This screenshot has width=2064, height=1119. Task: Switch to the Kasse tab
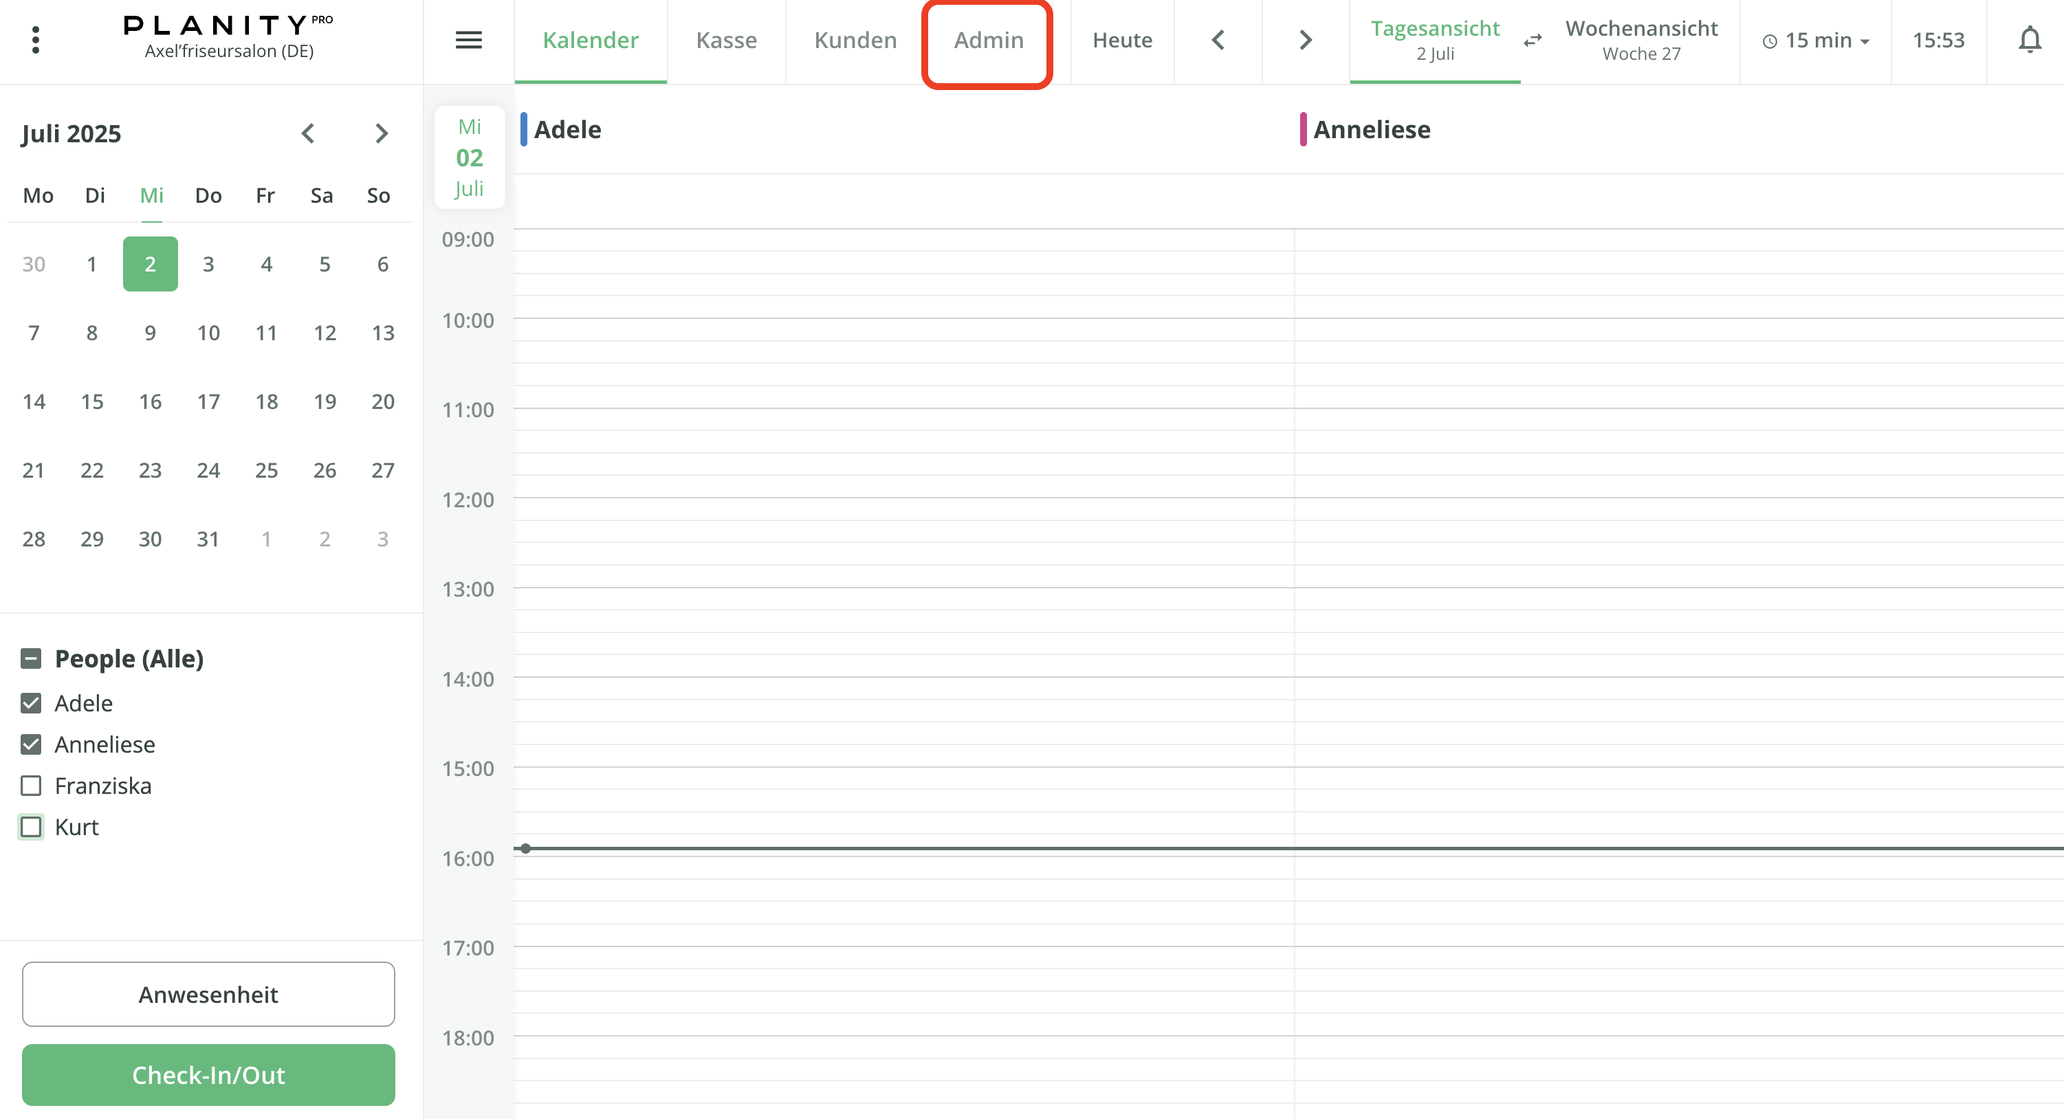click(726, 39)
